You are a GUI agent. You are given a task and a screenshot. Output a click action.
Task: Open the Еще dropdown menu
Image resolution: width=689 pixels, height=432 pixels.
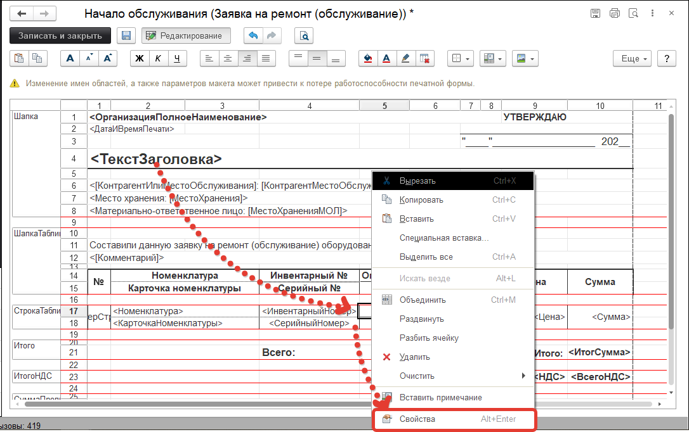coord(631,58)
